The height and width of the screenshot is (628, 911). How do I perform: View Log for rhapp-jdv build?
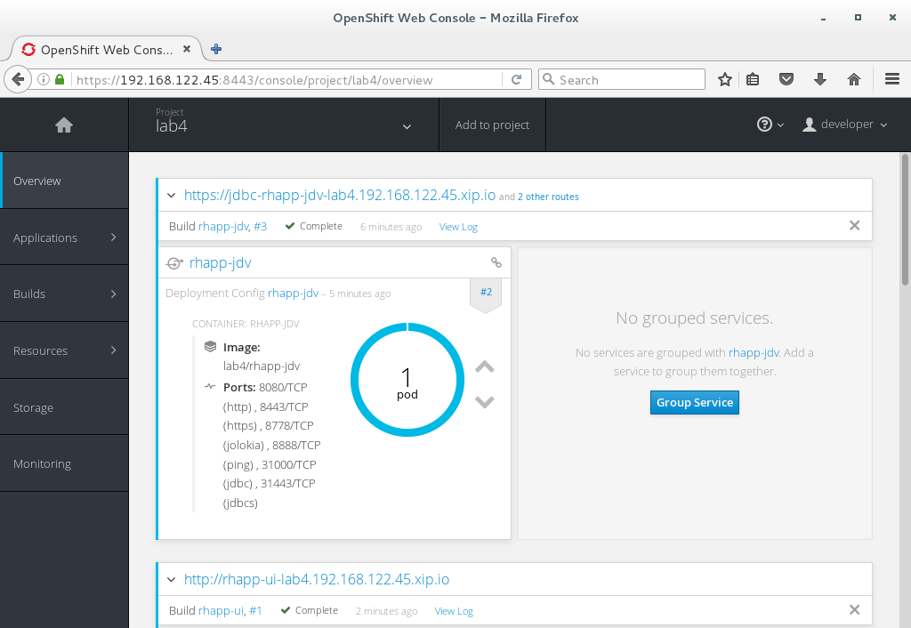pyautogui.click(x=458, y=227)
